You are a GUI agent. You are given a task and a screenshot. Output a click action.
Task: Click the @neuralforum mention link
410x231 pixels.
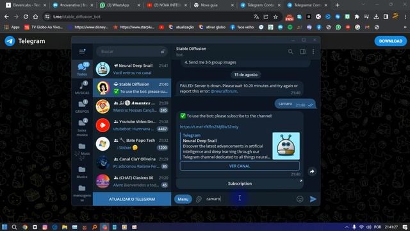pos(224,91)
